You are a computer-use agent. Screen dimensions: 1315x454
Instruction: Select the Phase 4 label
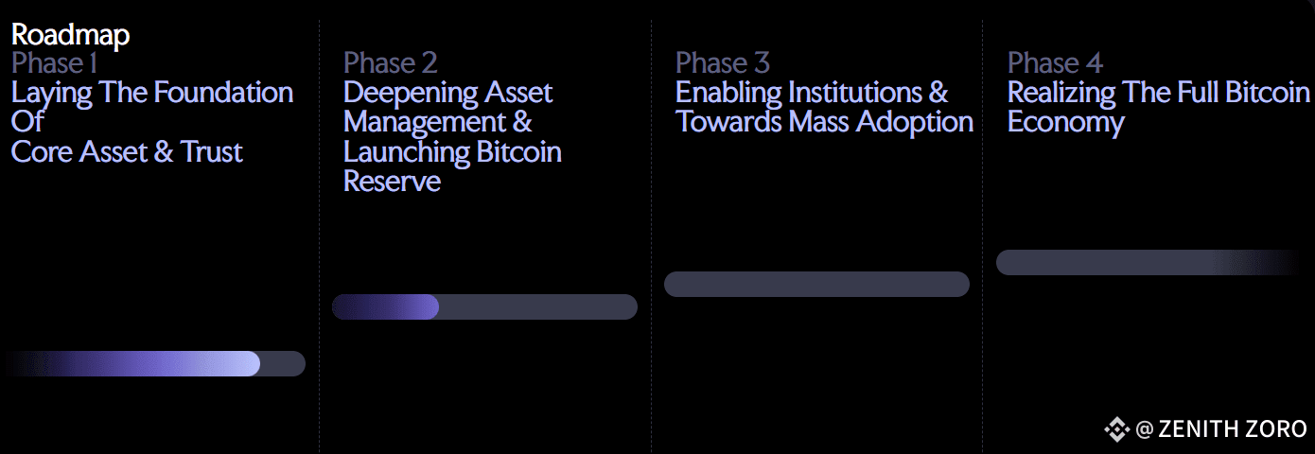[1055, 63]
